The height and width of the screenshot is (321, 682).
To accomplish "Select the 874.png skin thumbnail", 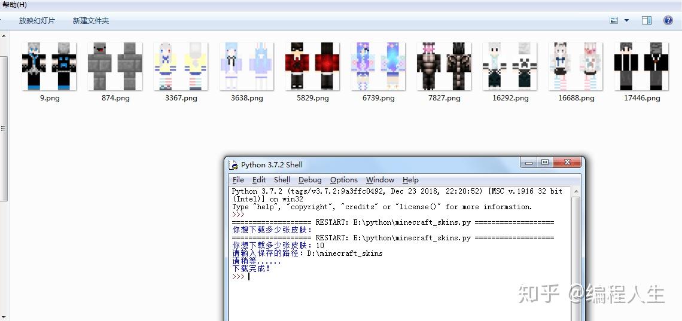I will tap(115, 66).
